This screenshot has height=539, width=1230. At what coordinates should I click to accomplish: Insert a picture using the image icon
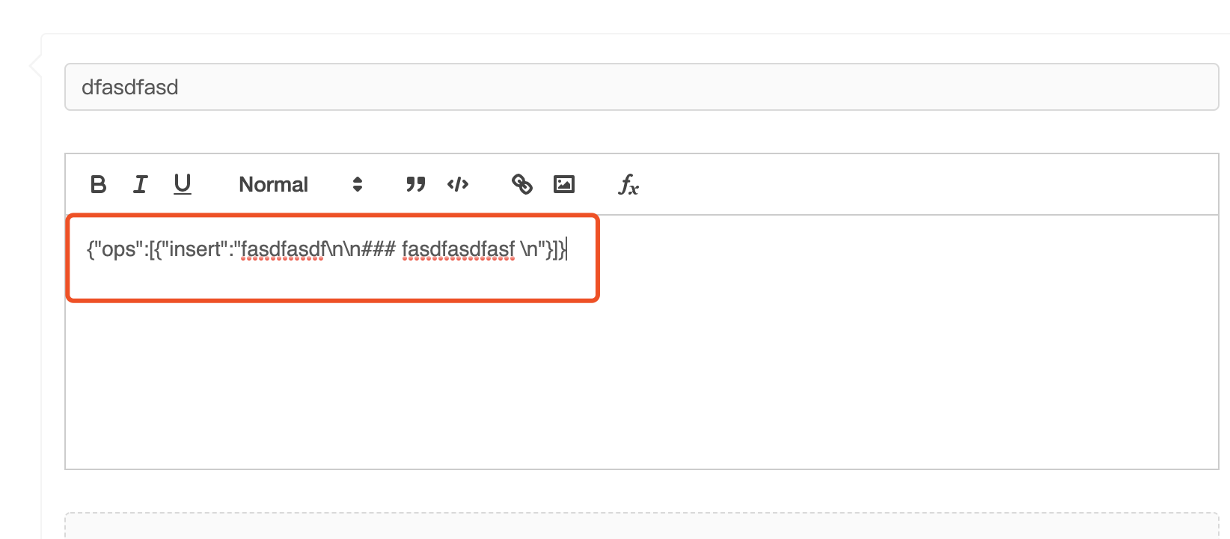[564, 184]
